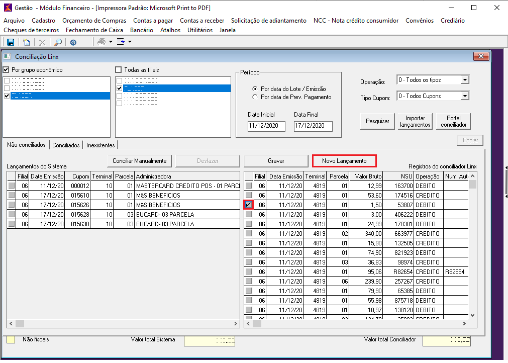
Task: Click the blue floppy disk save icon
Action: (10, 42)
